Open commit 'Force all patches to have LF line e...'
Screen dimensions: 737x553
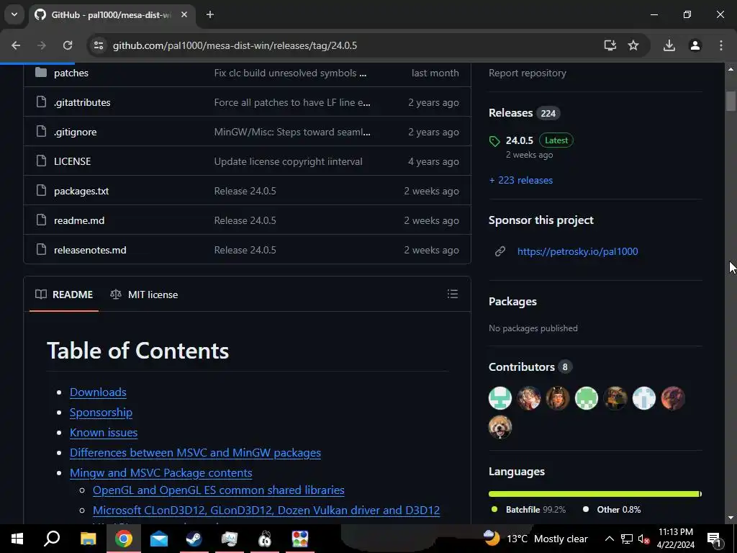tap(292, 102)
